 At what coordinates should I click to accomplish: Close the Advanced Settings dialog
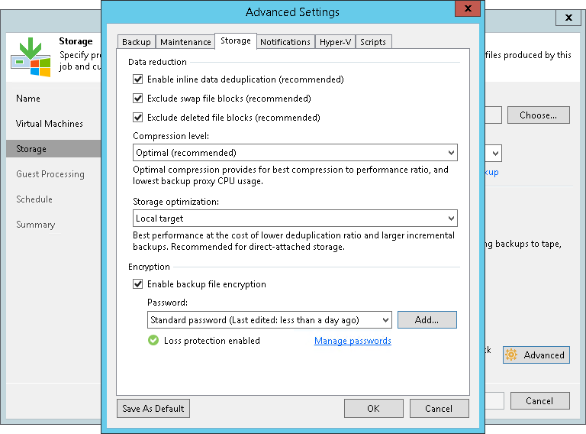point(467,10)
